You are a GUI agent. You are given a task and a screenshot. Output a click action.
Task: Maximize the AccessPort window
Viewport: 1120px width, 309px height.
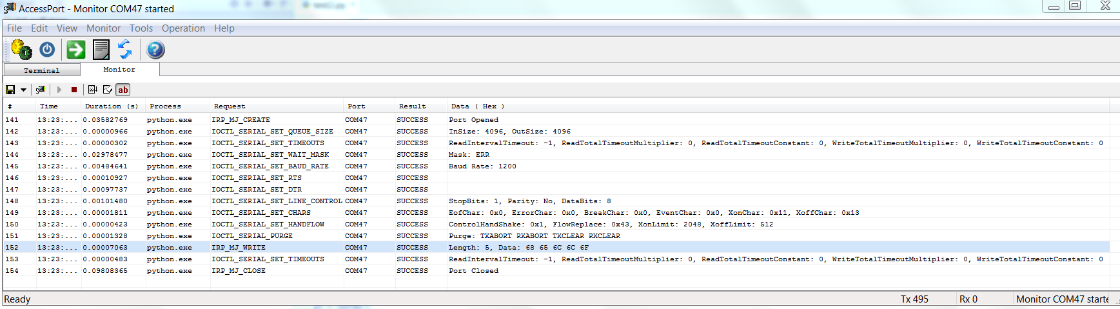(x=1075, y=6)
